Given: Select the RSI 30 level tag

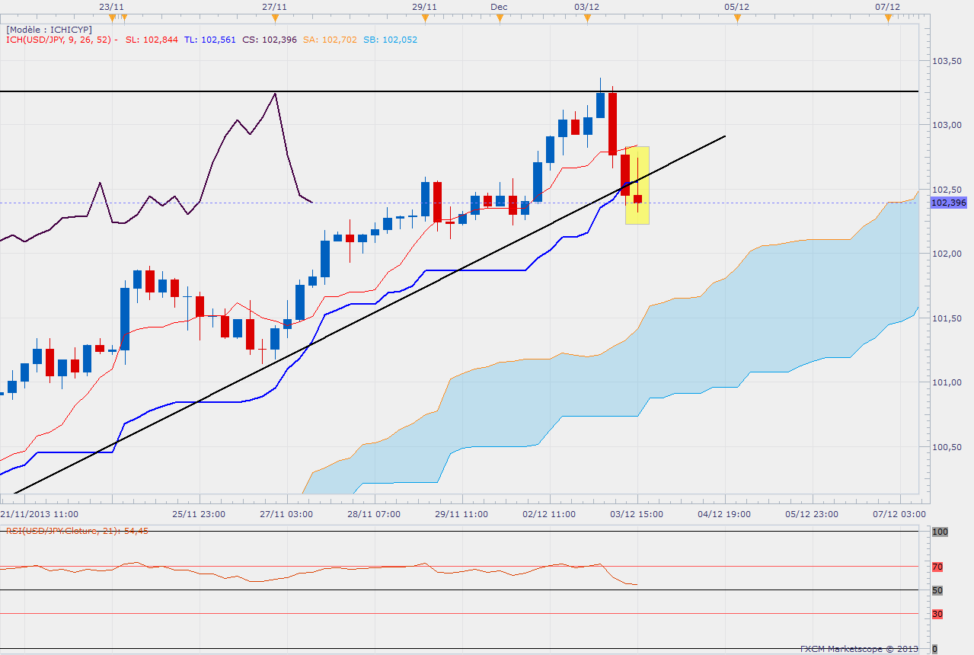Looking at the screenshot, I should [937, 614].
